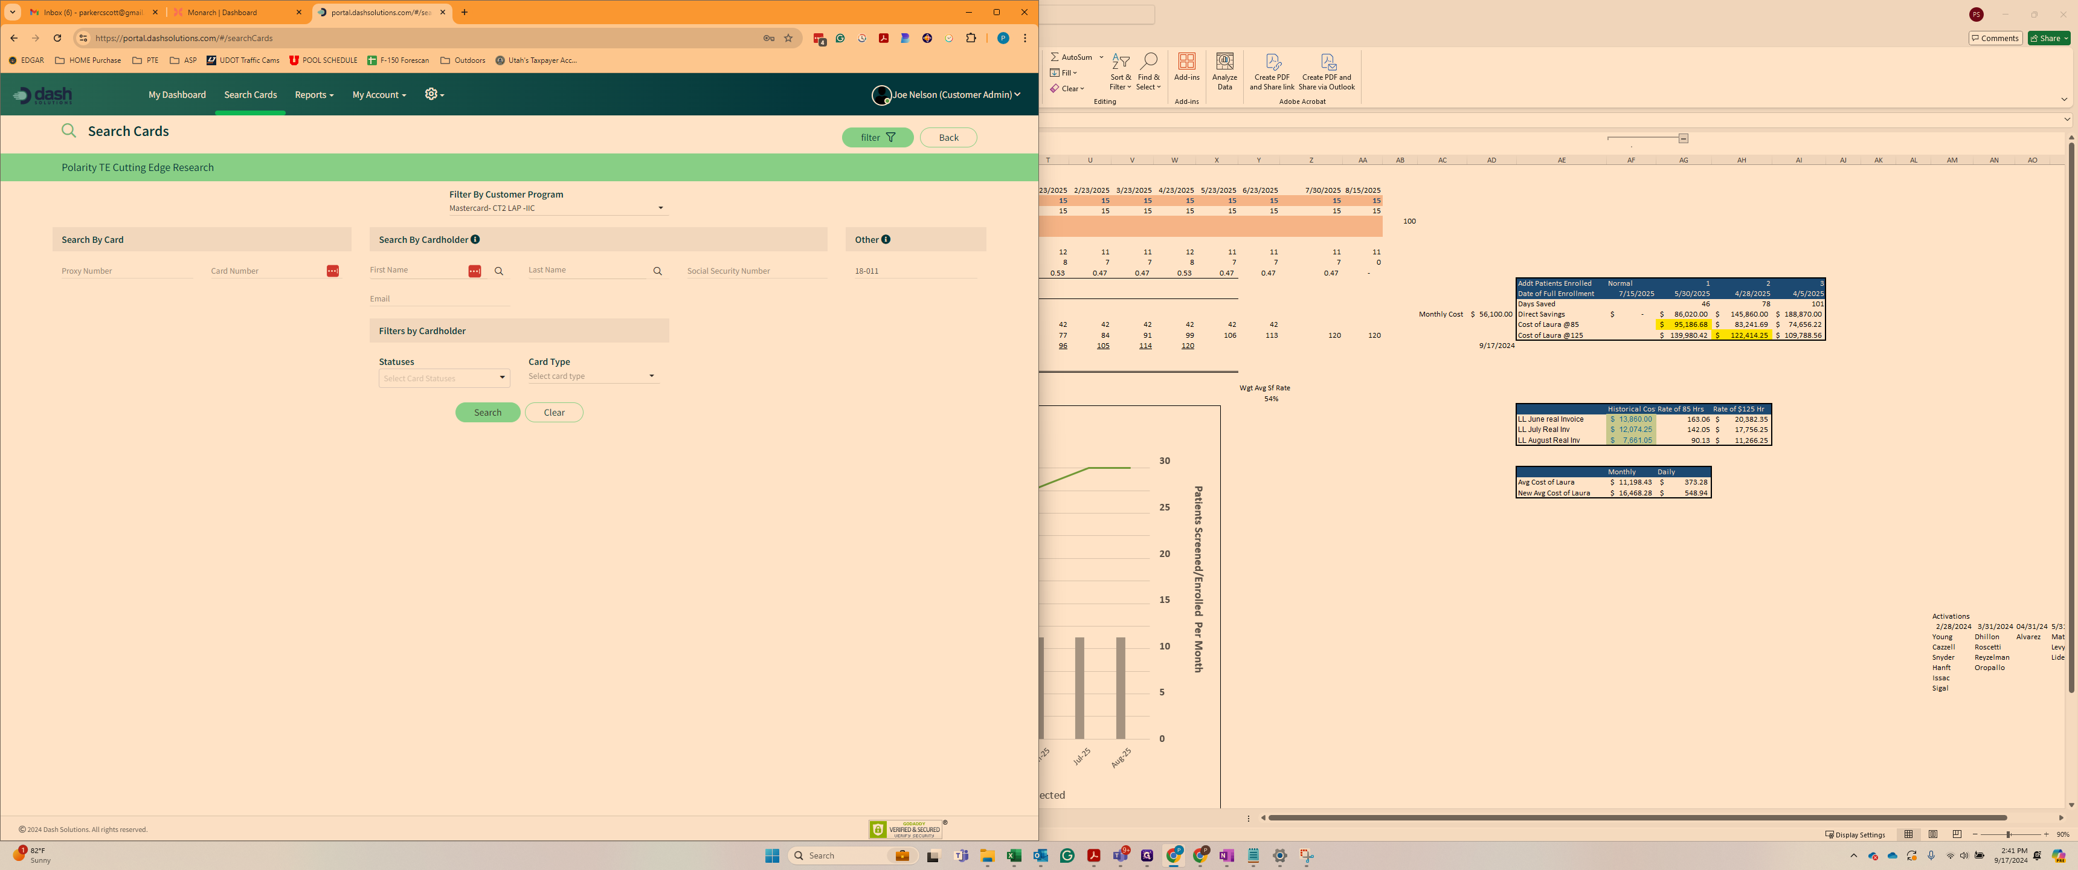Click the green Search button
Image resolution: width=2078 pixels, height=870 pixels.
coord(487,413)
